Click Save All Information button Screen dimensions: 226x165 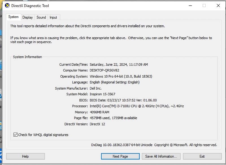(x=161, y=156)
